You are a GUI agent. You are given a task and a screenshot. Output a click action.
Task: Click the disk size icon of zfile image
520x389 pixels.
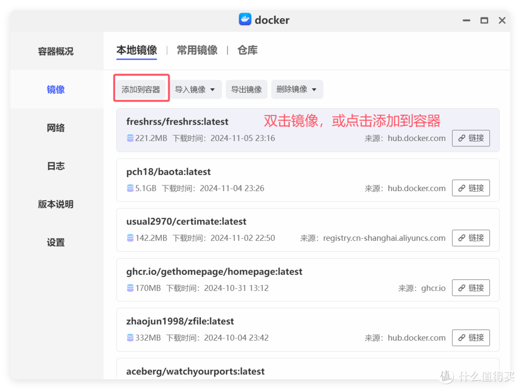pyautogui.click(x=129, y=337)
